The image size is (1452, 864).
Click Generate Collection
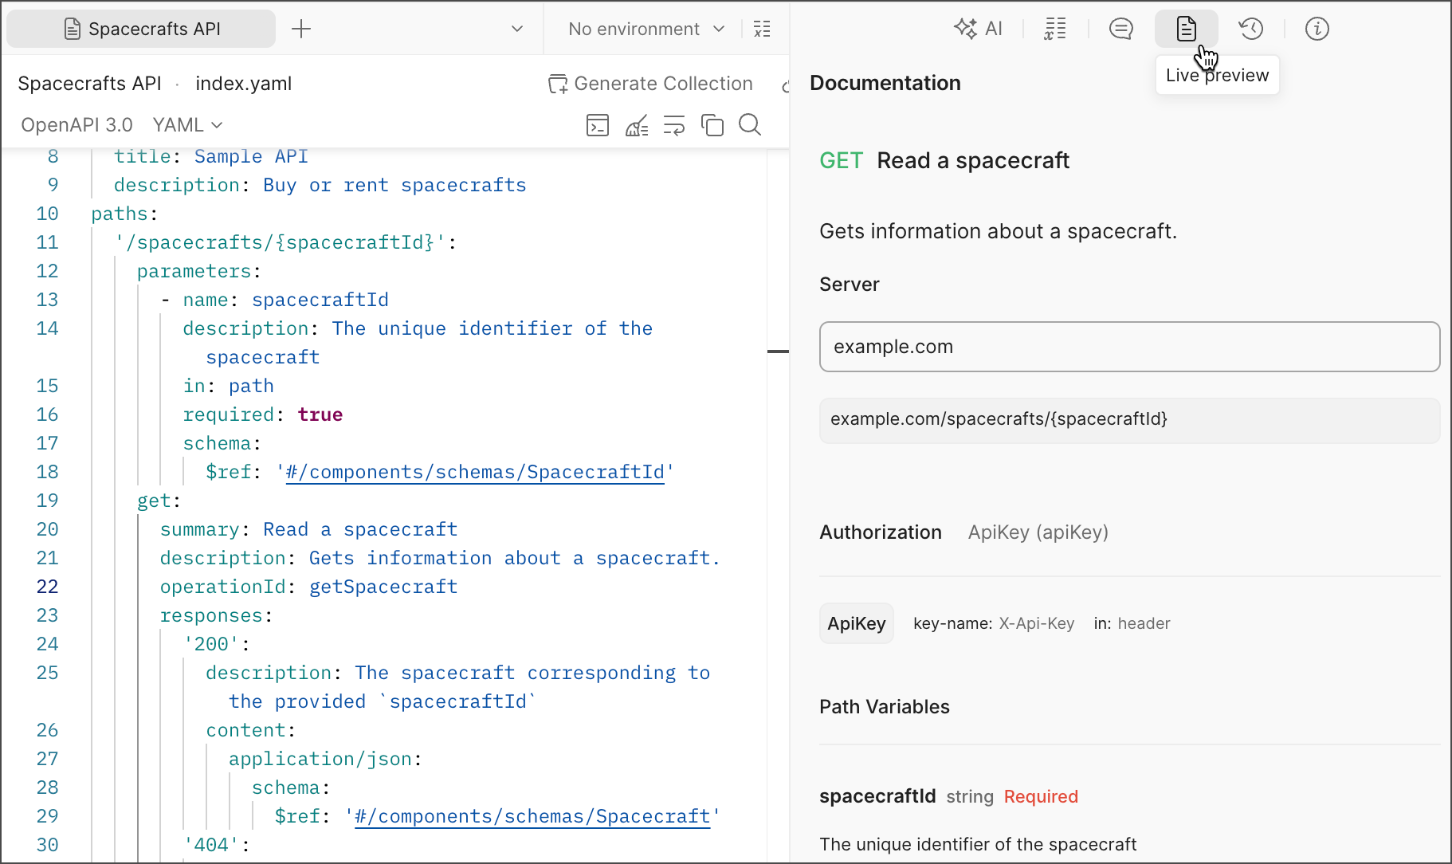tap(650, 84)
